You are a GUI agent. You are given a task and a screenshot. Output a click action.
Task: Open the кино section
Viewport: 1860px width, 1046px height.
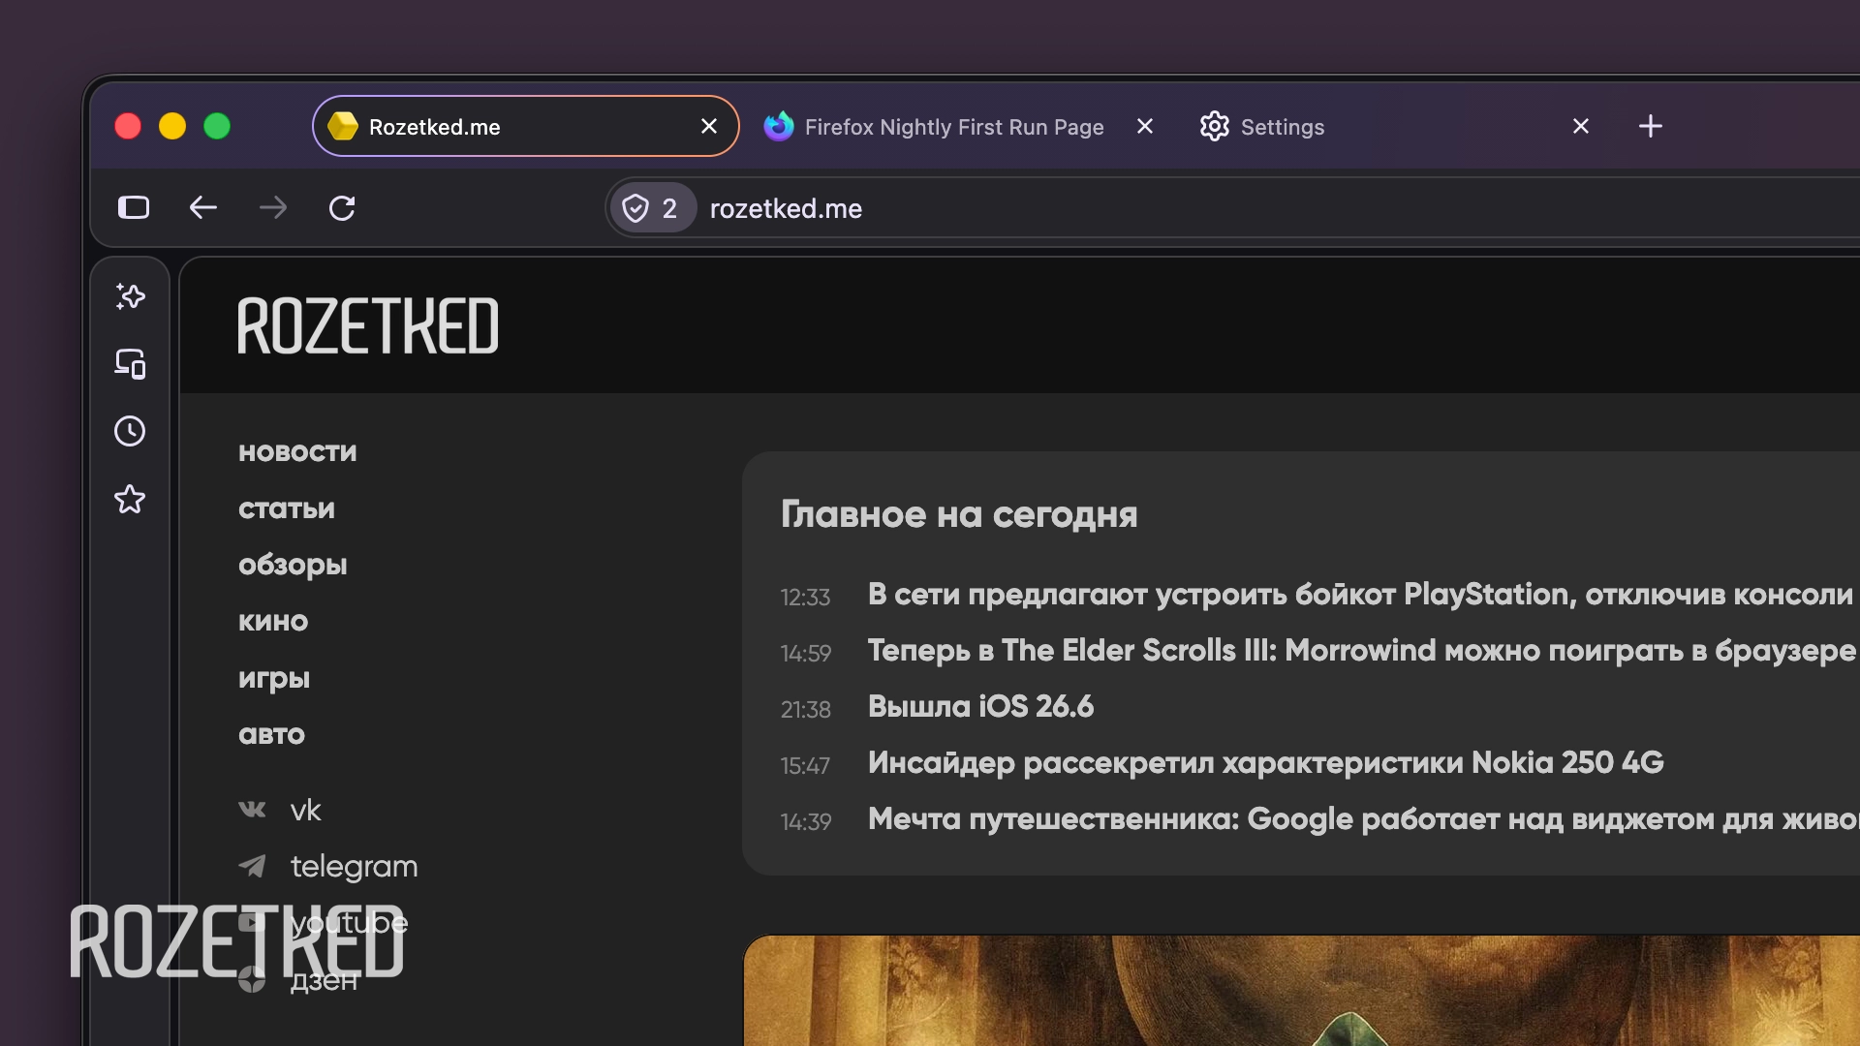tap(273, 622)
